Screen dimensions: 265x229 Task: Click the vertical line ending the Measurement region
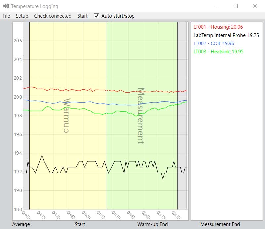coord(177,116)
